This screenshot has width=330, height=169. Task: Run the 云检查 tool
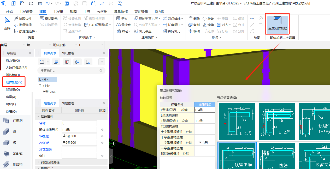pyautogui.click(x=124, y=25)
